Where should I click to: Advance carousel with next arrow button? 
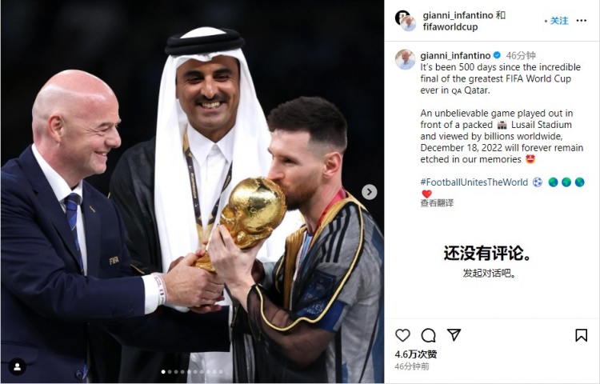click(370, 192)
